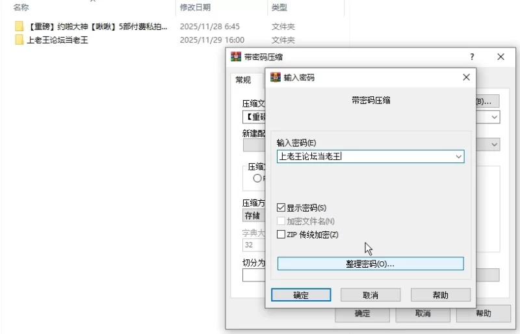Screen dimensions: 520x334
Task: Select the folder icon of 【重磅】约啪大神 row
Action: 19,26
